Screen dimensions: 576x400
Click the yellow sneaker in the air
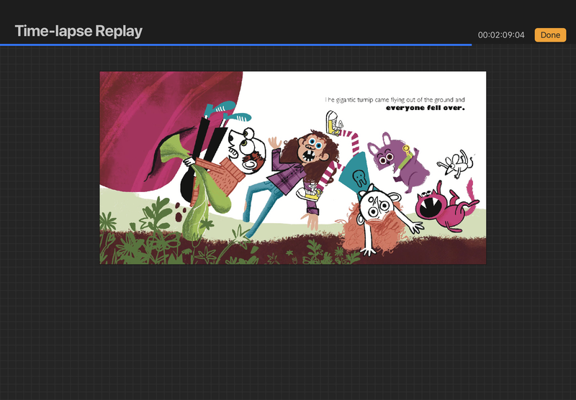333,122
